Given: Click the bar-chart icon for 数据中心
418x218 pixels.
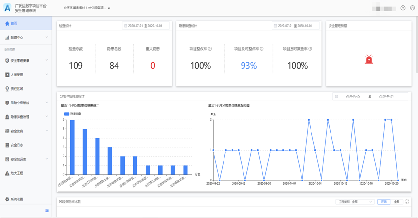Looking at the screenshot, I should (7, 38).
